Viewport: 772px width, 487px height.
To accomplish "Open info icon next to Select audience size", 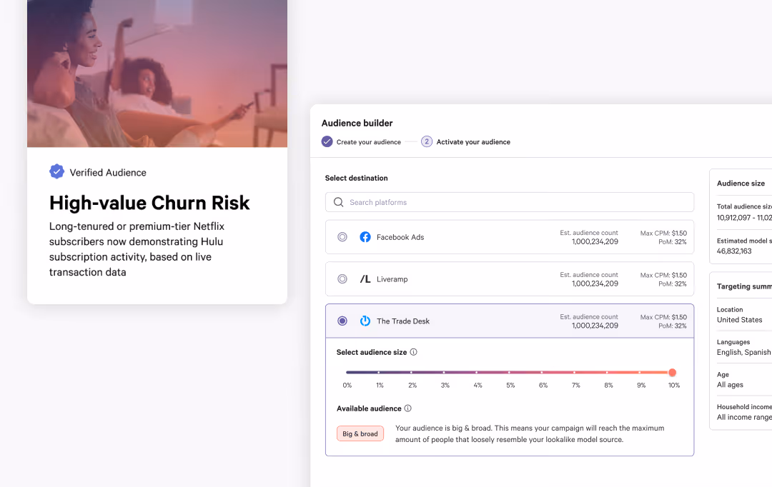I will pyautogui.click(x=414, y=352).
